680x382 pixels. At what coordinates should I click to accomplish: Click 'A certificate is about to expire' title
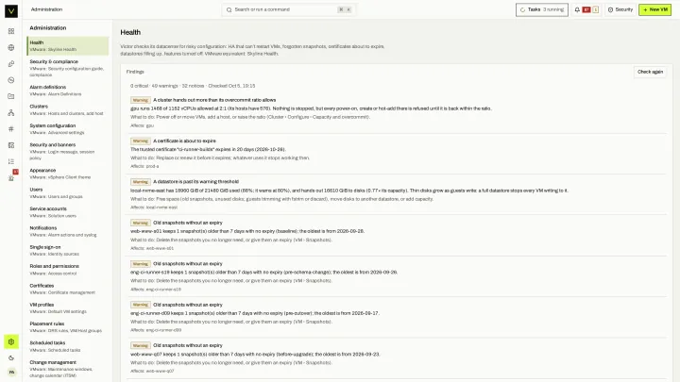pyautogui.click(x=184, y=141)
